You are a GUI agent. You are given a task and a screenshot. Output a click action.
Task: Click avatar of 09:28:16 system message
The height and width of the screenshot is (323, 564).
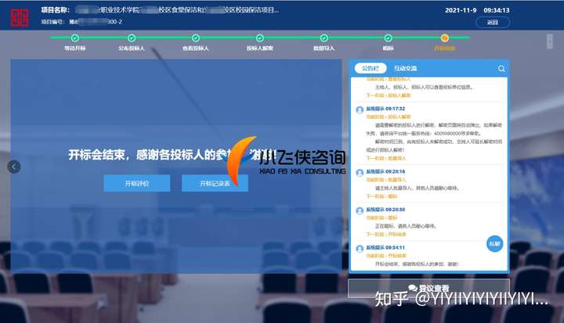point(360,173)
